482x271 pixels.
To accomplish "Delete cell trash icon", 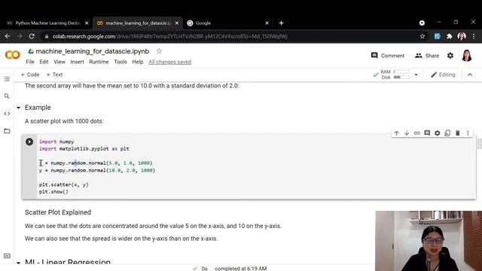I will (x=457, y=133).
